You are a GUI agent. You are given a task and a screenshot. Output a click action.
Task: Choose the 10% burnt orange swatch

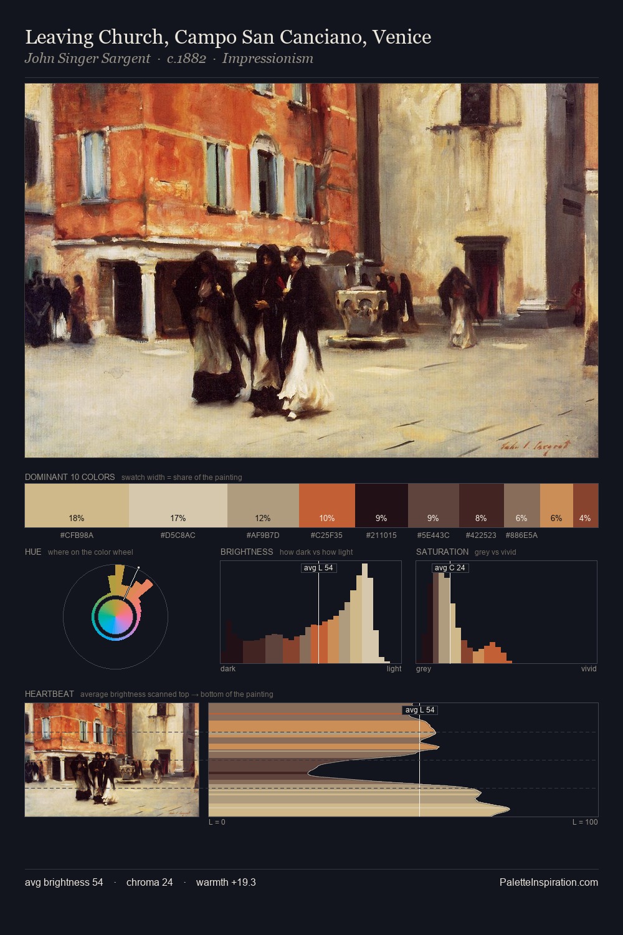pos(327,506)
